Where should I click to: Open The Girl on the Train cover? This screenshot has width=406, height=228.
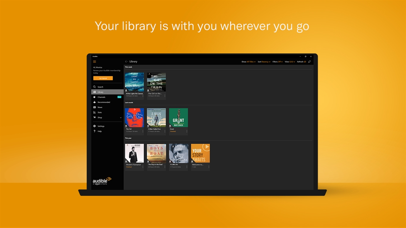pos(156,82)
